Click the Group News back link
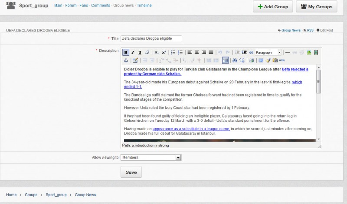The height and width of the screenshot is (204, 347). [x=289, y=30]
